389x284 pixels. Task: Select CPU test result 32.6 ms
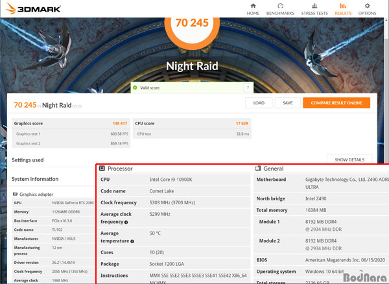(x=242, y=134)
